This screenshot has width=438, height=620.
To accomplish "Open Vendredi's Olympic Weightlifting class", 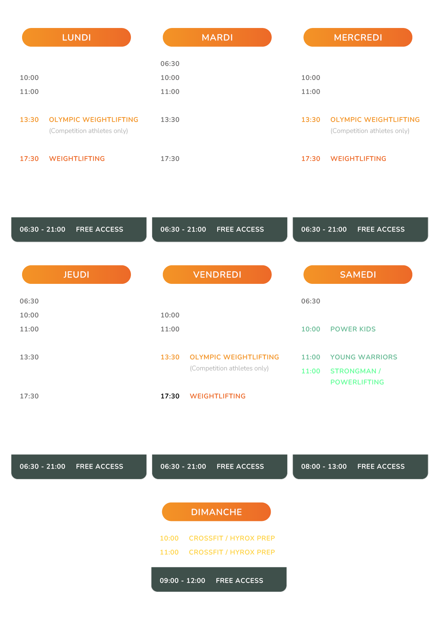I will click(x=234, y=357).
